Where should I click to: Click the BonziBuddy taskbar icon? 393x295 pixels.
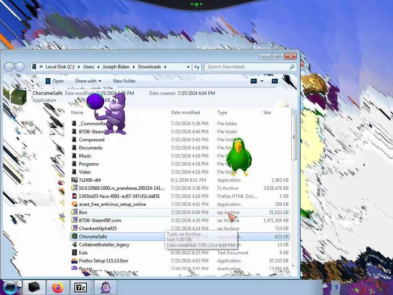coord(105,287)
